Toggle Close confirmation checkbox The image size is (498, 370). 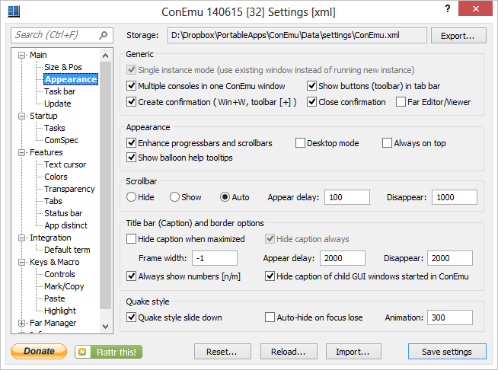(x=311, y=102)
